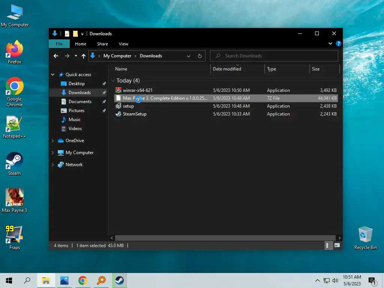The image size is (384, 288).
Task: Open the volume tray icon
Action: click(335, 280)
